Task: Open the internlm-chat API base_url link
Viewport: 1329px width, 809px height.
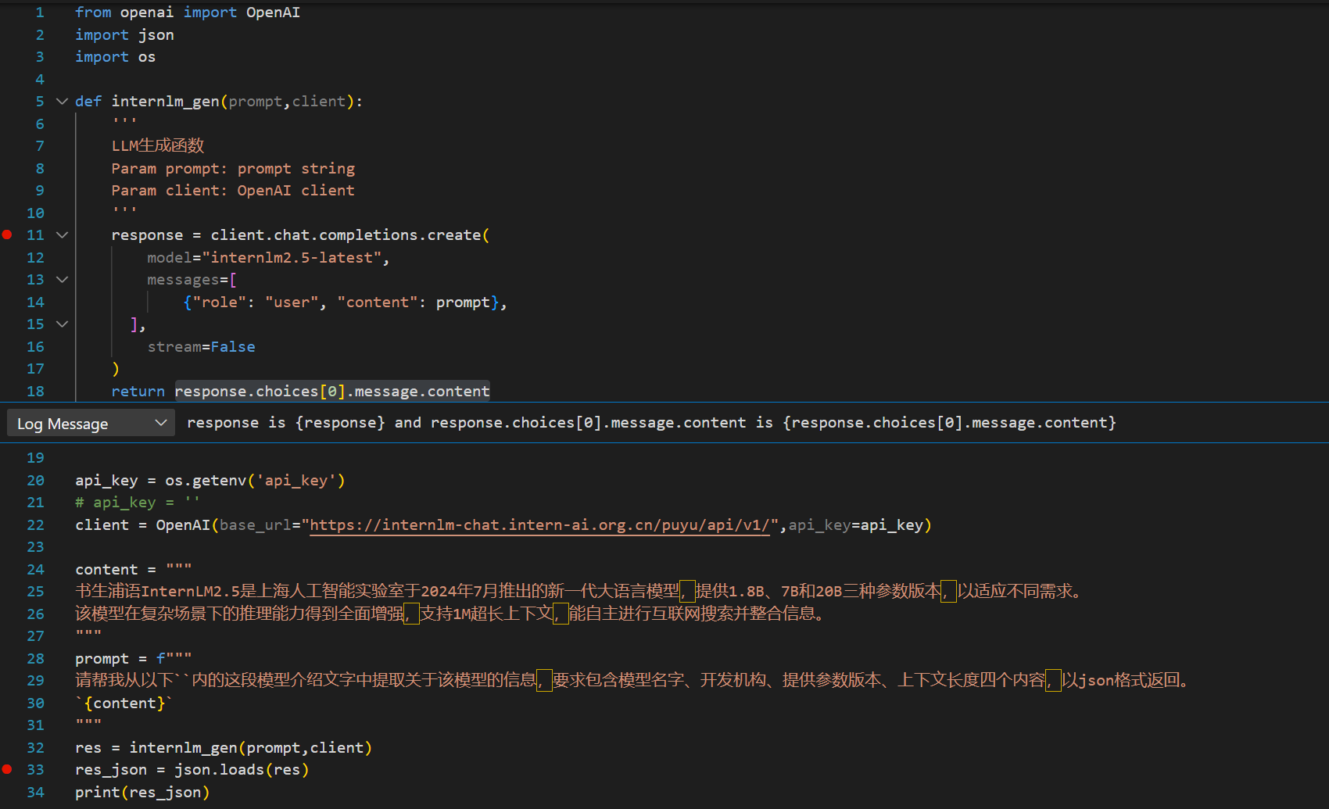Action: pos(539,524)
